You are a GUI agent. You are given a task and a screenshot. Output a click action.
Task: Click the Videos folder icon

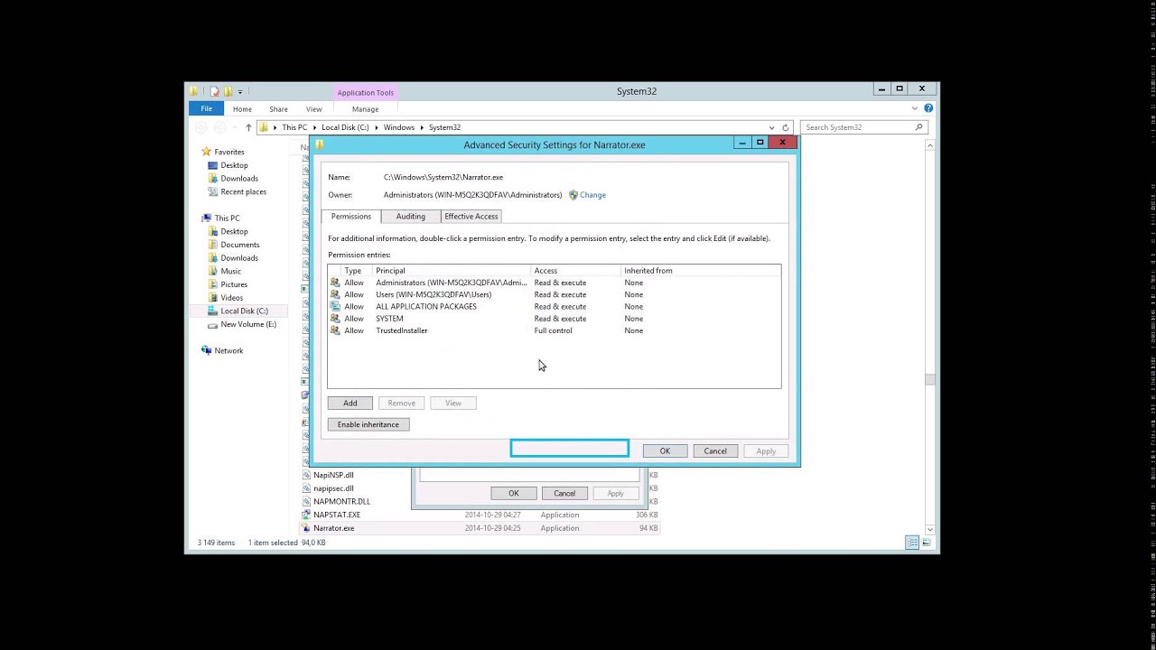pyautogui.click(x=213, y=298)
